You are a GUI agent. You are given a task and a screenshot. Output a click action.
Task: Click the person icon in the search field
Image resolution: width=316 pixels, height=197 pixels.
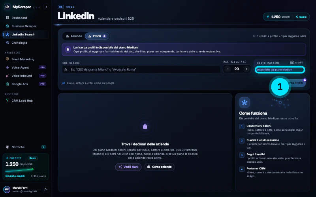coord(66,69)
